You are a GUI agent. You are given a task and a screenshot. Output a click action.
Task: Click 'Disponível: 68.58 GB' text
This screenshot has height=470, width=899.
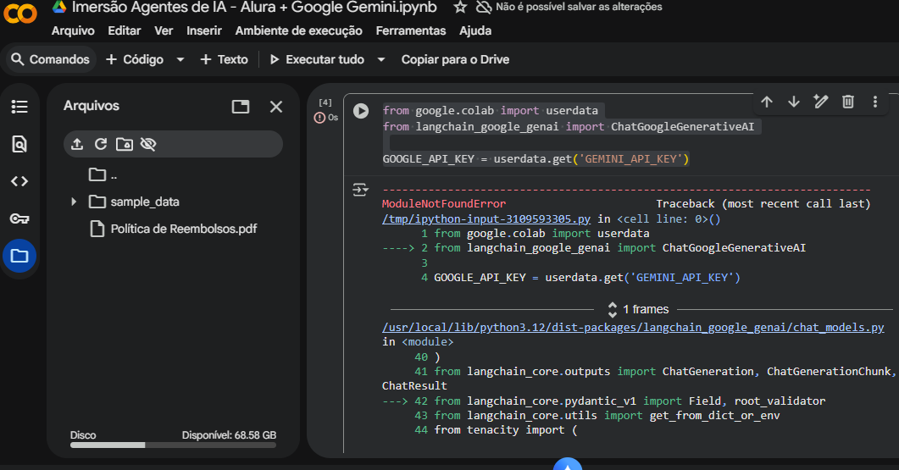coord(229,435)
